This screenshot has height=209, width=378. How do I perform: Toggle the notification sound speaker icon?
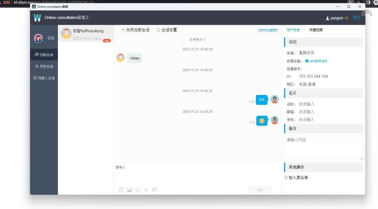point(347,18)
